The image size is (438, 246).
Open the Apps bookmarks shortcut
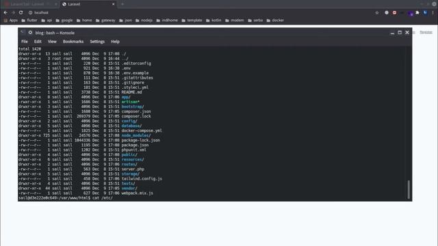click(11, 20)
